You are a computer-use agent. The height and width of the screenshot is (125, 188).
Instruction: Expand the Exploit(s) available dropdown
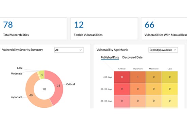[163, 50]
